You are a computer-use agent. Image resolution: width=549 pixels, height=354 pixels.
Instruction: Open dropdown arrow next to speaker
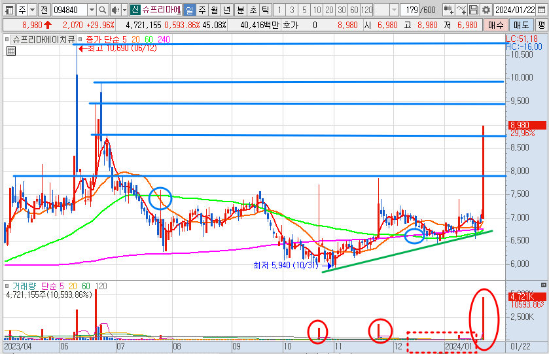pyautogui.click(x=124, y=10)
